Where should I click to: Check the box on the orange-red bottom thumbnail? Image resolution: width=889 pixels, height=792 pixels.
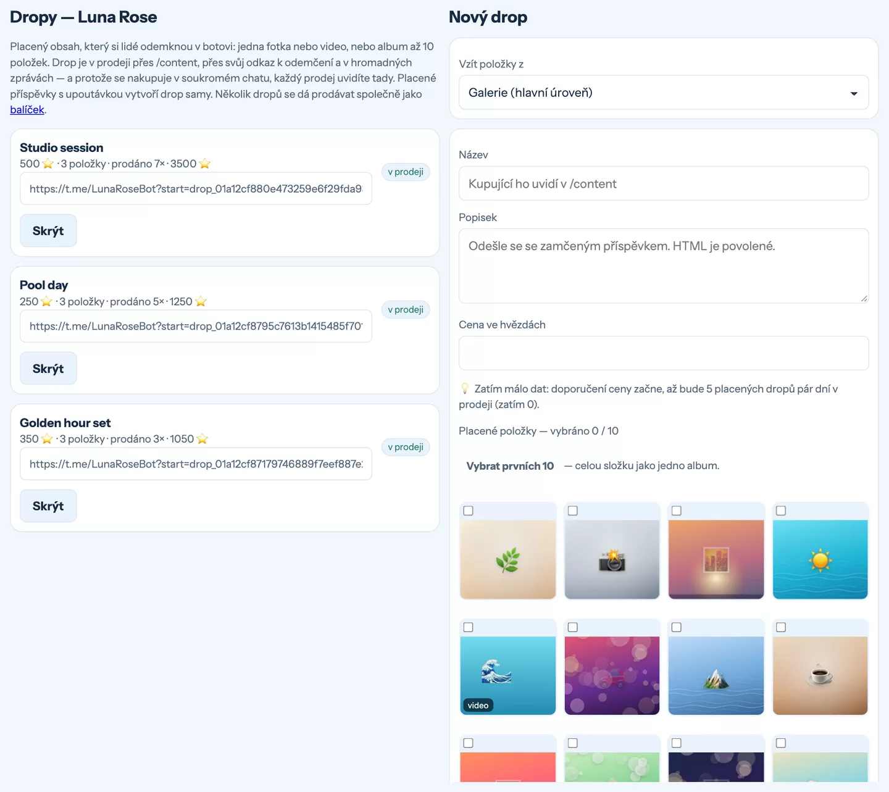[469, 743]
